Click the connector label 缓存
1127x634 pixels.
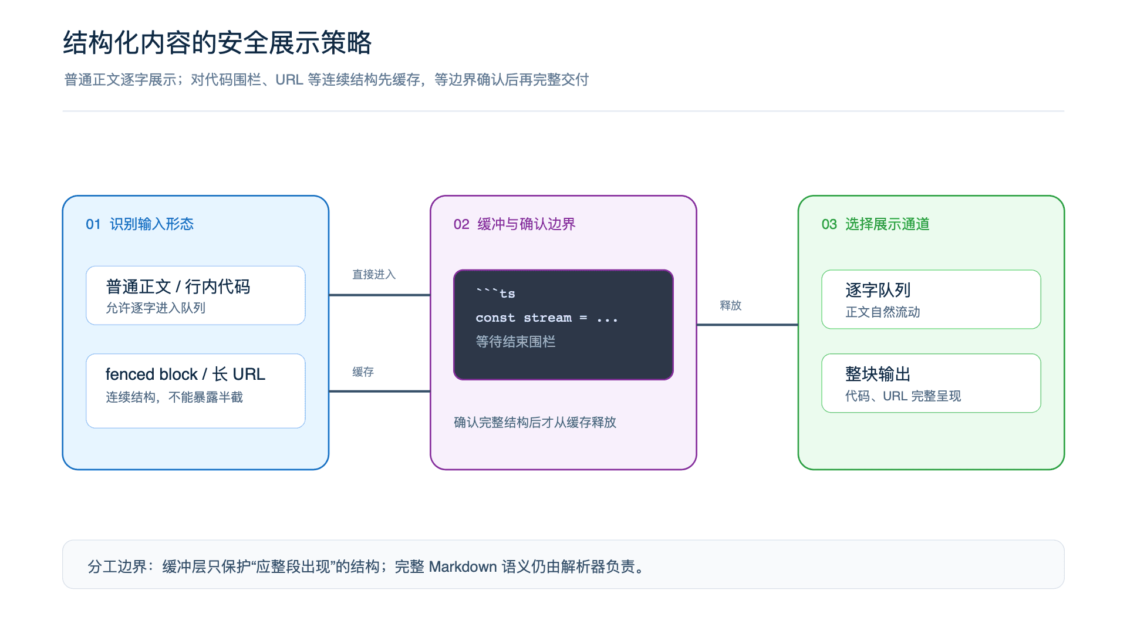pyautogui.click(x=363, y=372)
